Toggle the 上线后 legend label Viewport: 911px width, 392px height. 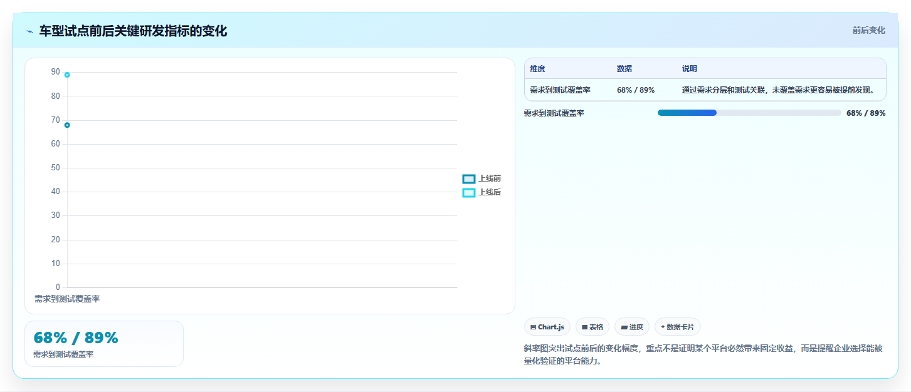(x=490, y=193)
